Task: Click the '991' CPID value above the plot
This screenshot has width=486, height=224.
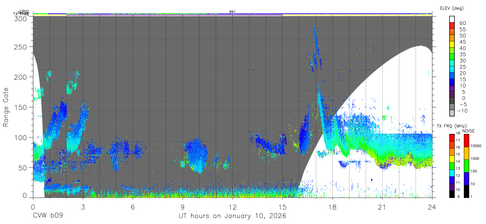Action: 232,12
